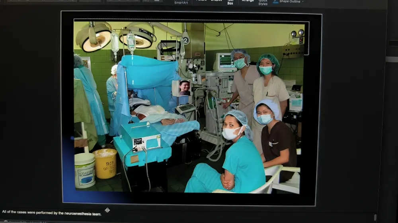Click into the speaker notes text
The image size is (398, 223).
coord(52,213)
